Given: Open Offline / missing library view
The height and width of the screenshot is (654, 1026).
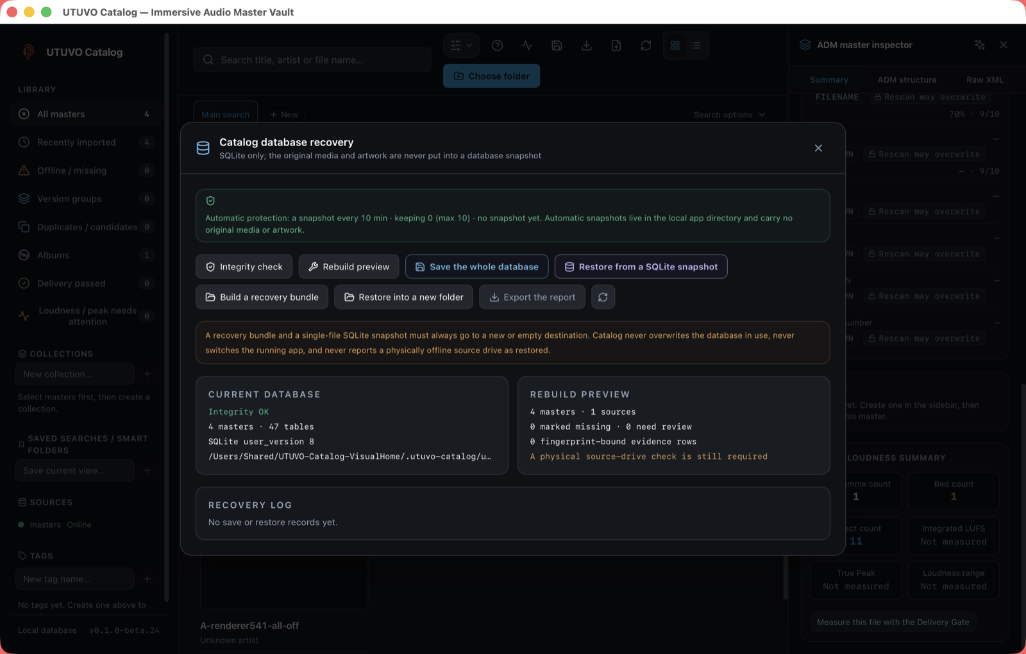Looking at the screenshot, I should tap(87, 171).
